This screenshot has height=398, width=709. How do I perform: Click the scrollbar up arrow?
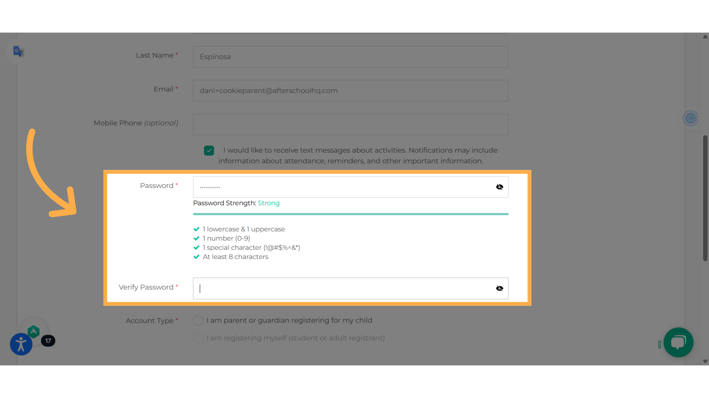pyautogui.click(x=705, y=36)
